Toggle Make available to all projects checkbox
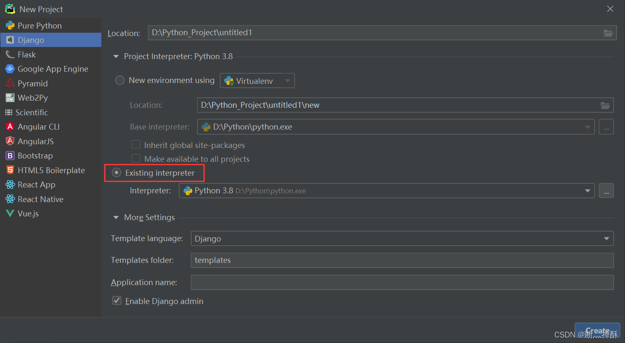Viewport: 625px width, 343px height. pyautogui.click(x=136, y=159)
